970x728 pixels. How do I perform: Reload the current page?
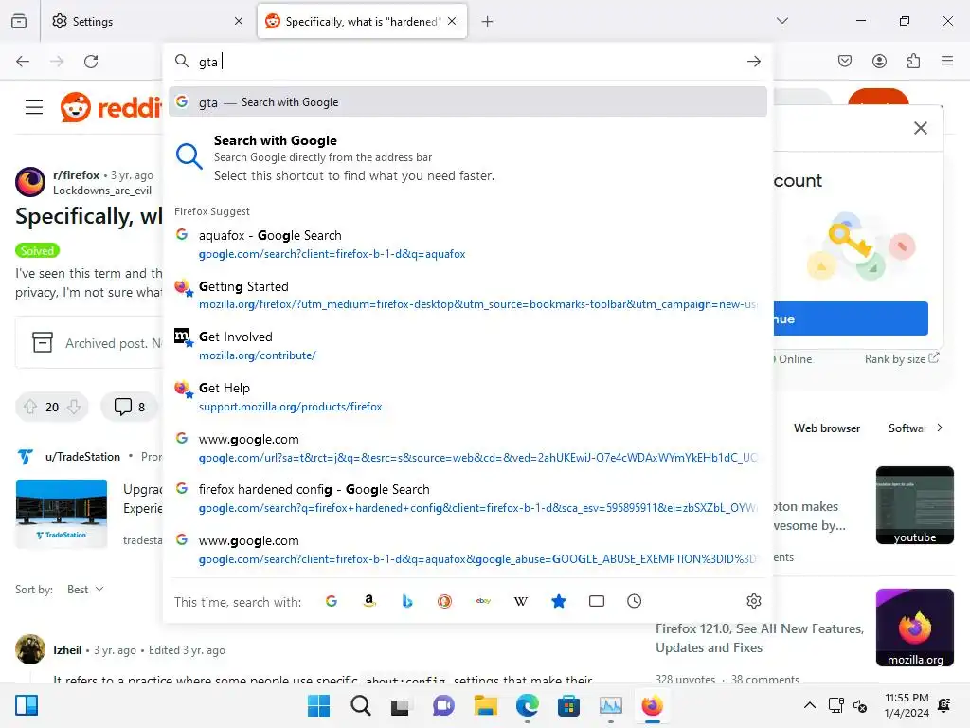click(x=91, y=62)
